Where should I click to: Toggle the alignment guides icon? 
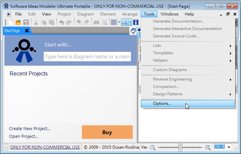coord(125,22)
